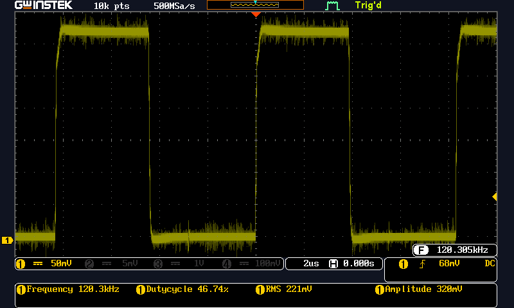Click the RMS 221mV measurement
Viewport: 514px width, 308px height.
point(288,289)
